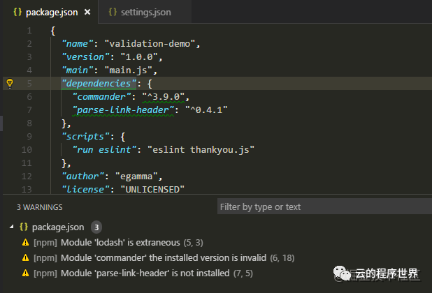
Task: Click the "eslint thankyou.js" script value
Action: [x=201, y=150]
